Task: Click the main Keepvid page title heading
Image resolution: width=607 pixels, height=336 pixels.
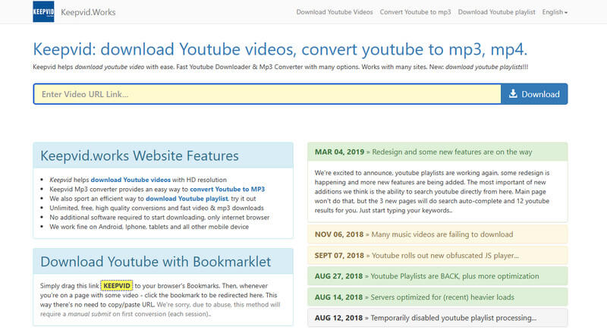Action: pyautogui.click(x=280, y=49)
